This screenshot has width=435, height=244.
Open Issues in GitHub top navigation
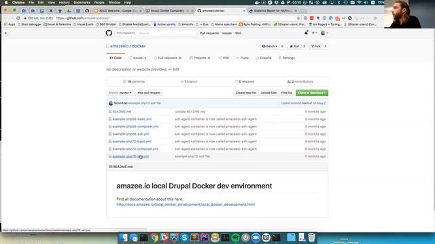226,33
